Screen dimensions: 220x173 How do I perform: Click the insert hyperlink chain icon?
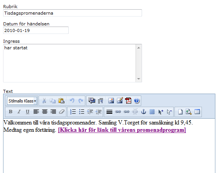click(x=118, y=112)
